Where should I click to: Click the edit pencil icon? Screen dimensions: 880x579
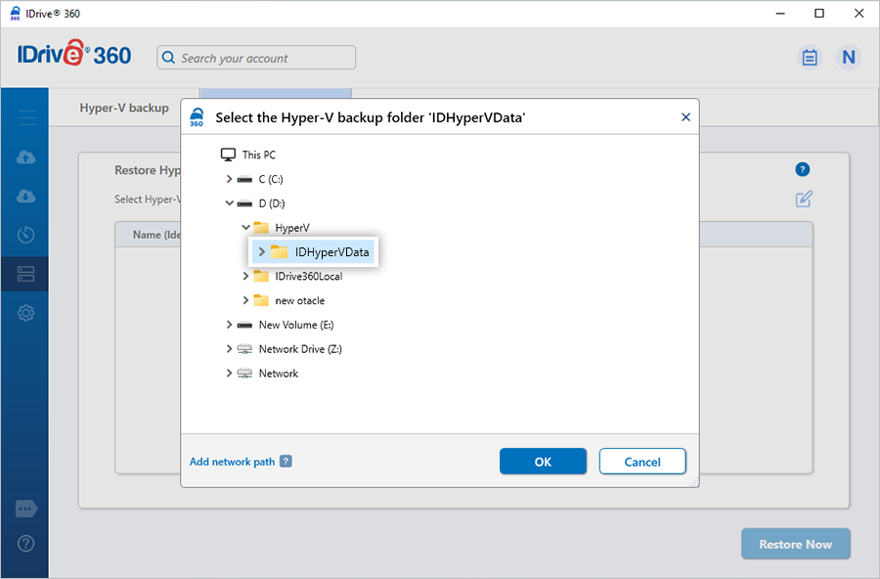[804, 200]
